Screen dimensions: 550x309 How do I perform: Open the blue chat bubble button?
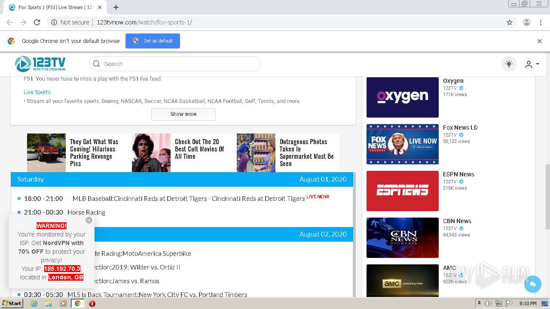(x=533, y=284)
